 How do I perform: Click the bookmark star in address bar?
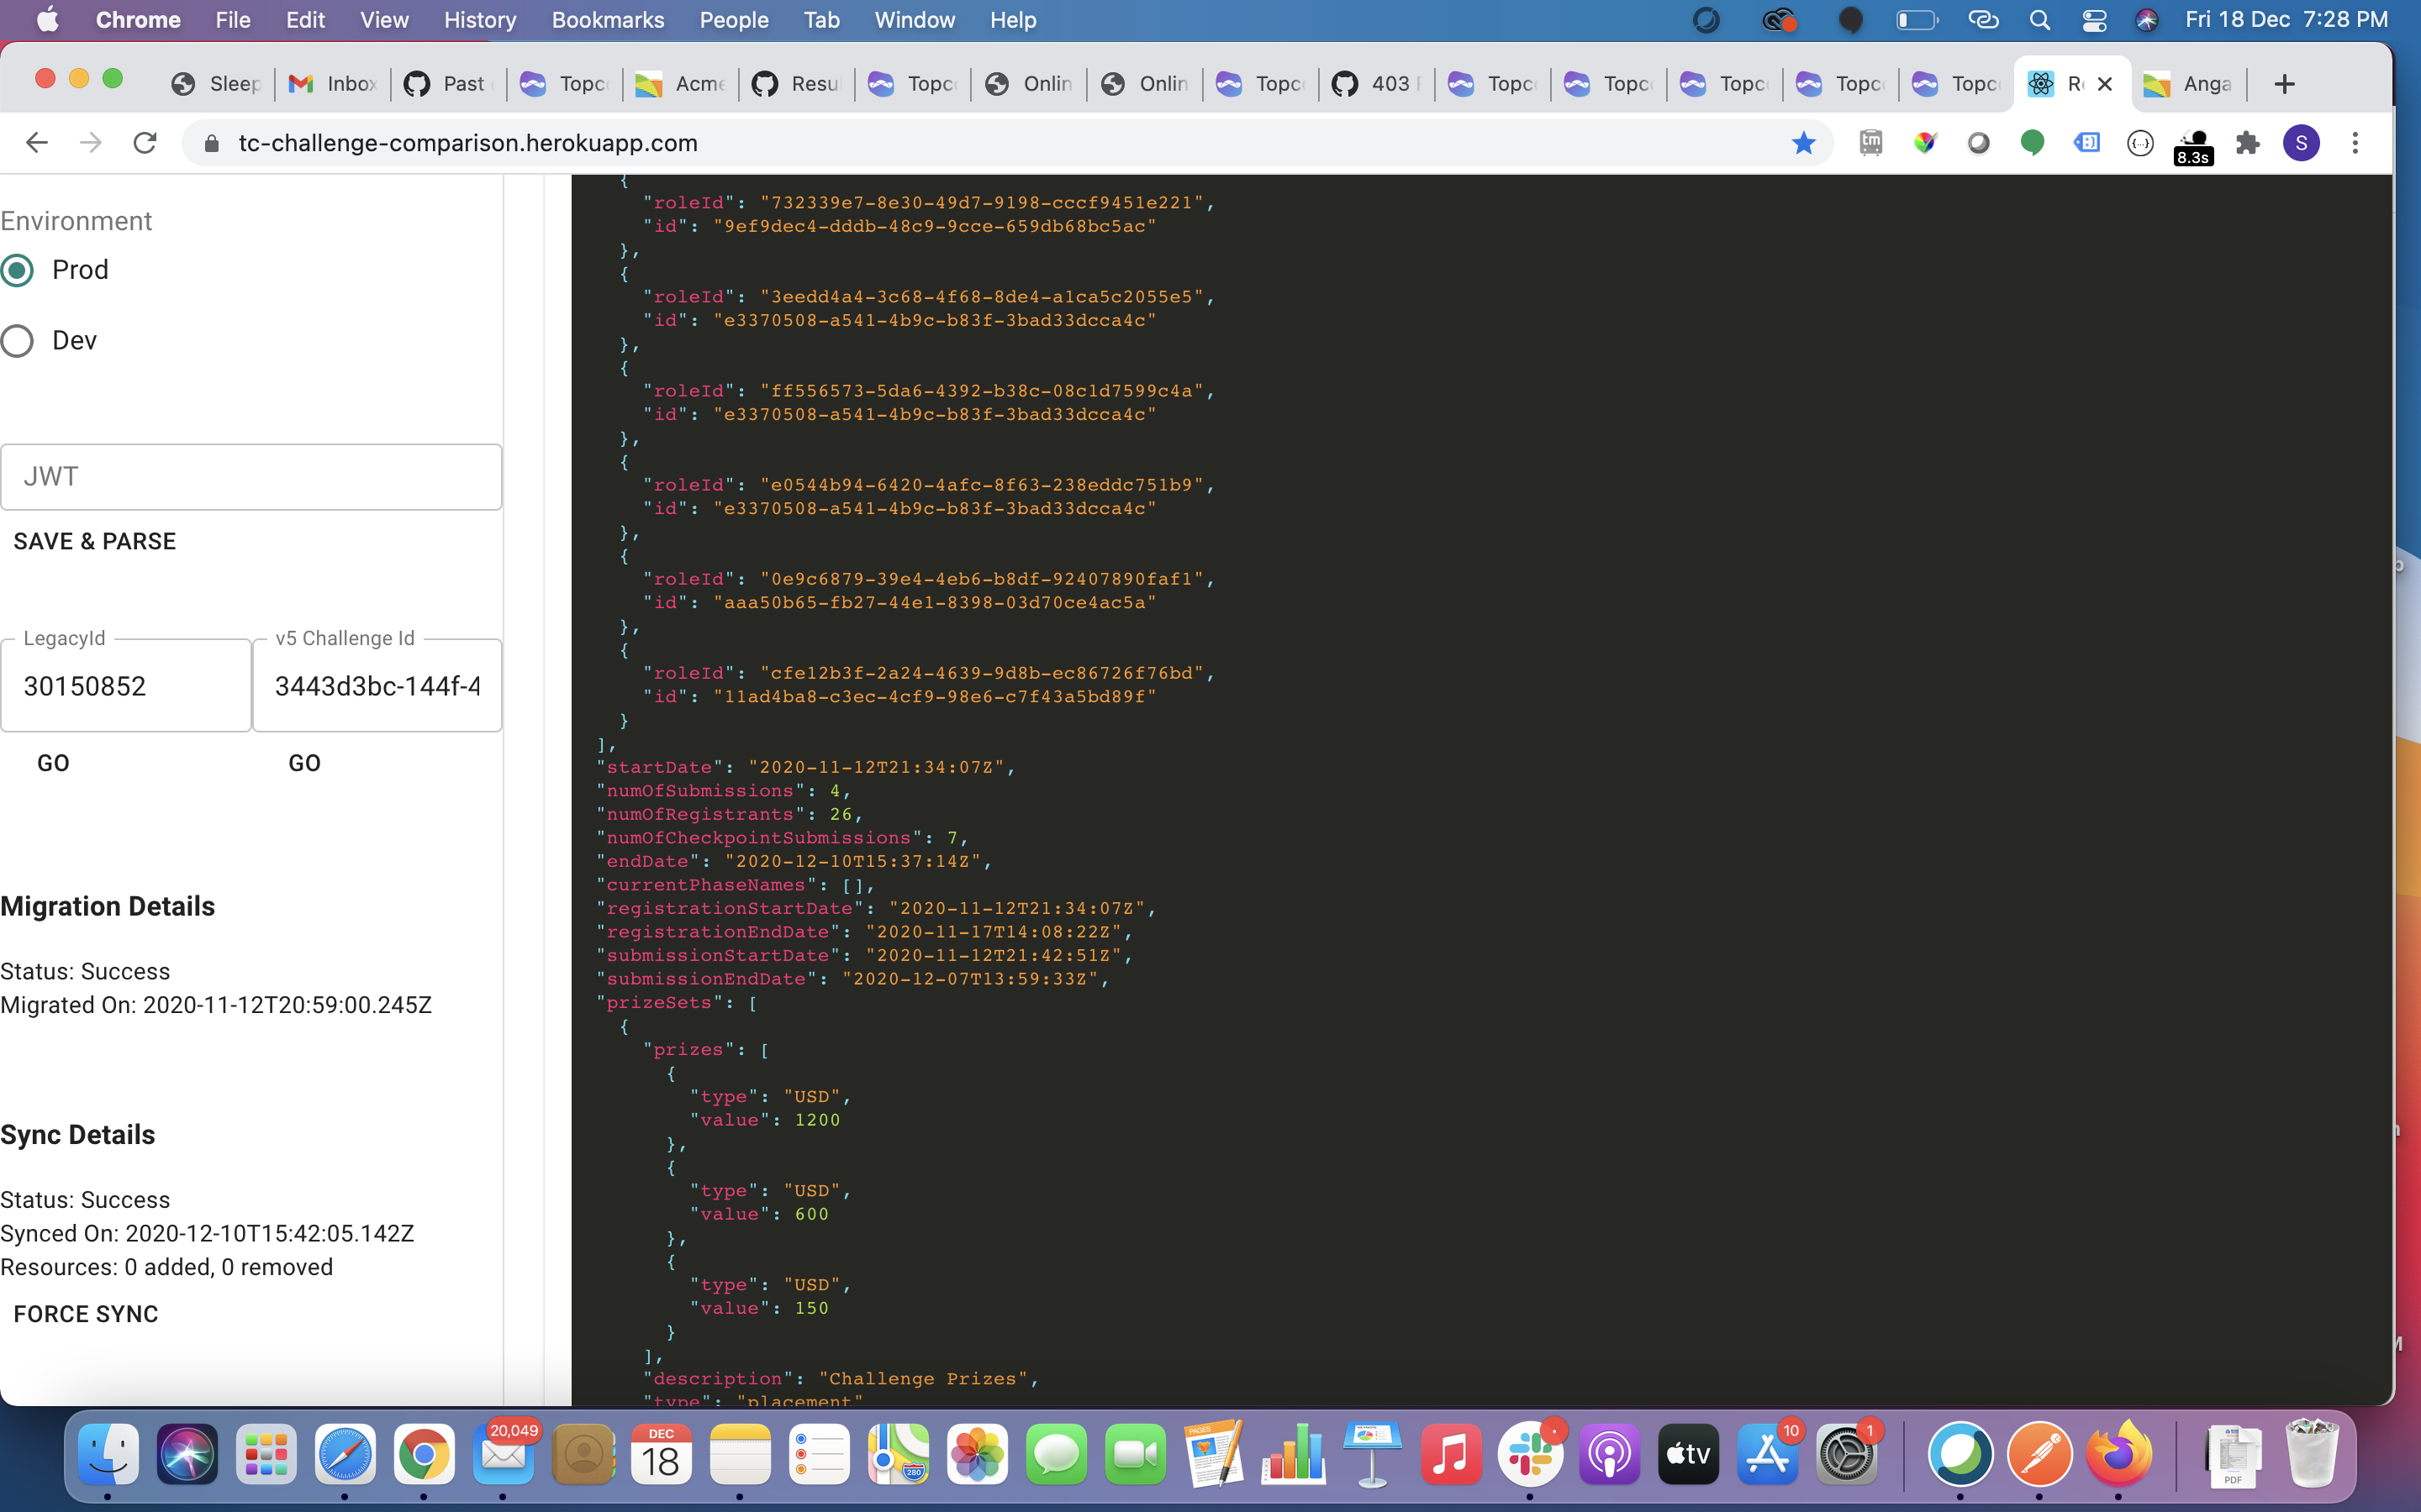tap(1803, 143)
